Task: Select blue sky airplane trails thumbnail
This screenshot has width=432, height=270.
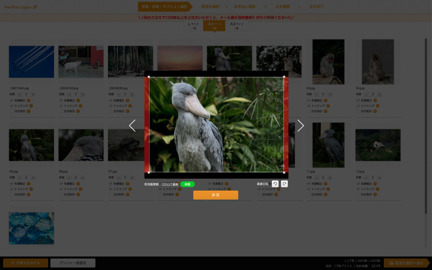Action: [x=31, y=62]
